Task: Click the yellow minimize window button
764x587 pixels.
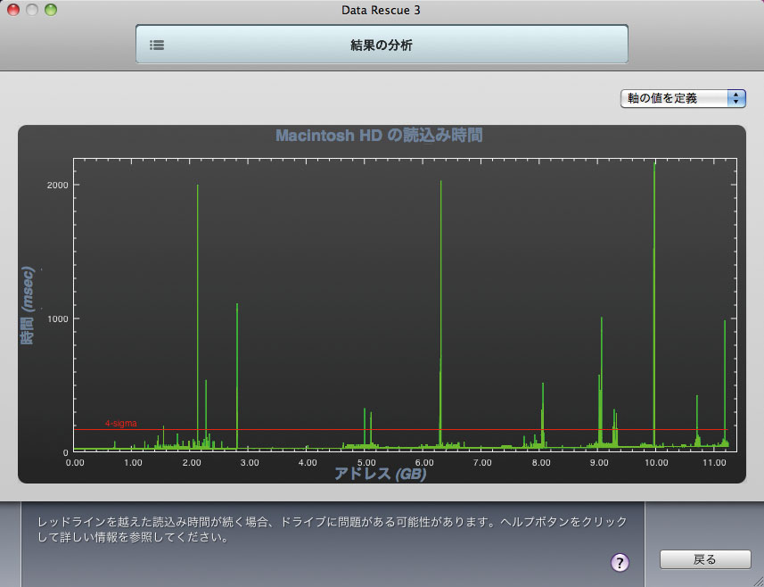Action: pyautogui.click(x=32, y=10)
